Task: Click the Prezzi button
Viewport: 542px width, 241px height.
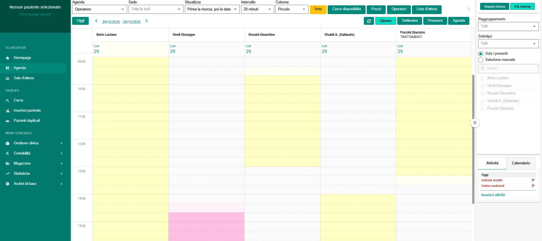Action: click(x=376, y=9)
